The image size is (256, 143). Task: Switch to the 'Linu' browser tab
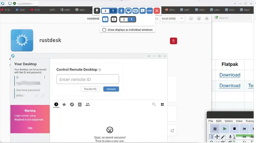215,10
